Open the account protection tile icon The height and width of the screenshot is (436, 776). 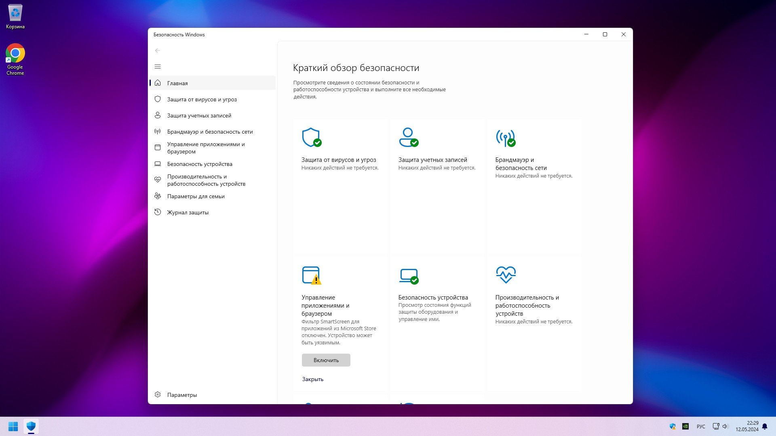[x=408, y=138]
